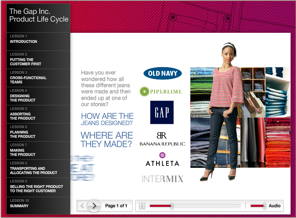Click the course title 'The Gap Inc. Product Life Cycle'
Image resolution: width=296 pixels, height=218 pixels.
39,15
